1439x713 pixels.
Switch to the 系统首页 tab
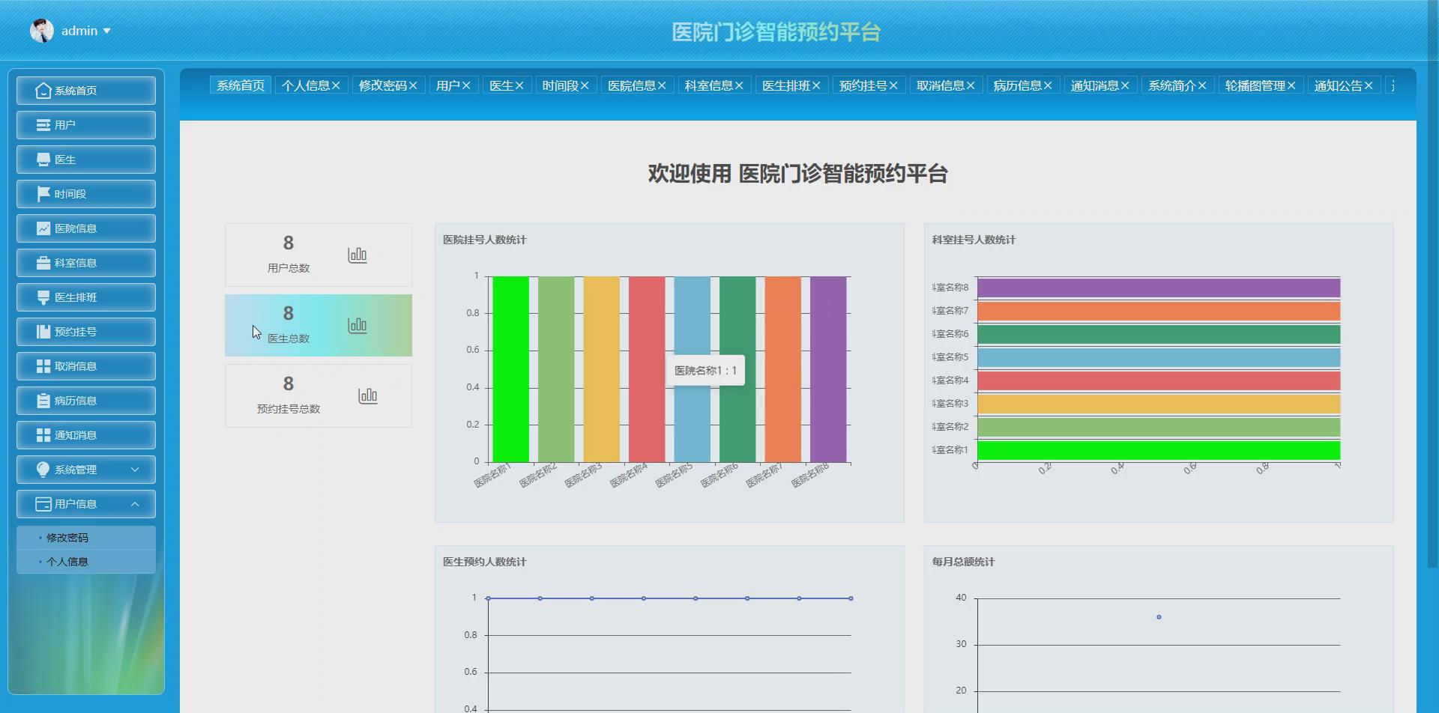[241, 86]
